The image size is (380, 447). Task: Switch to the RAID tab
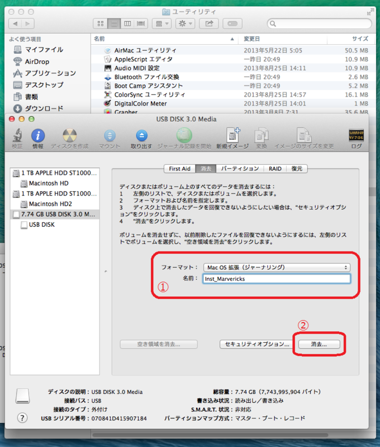(275, 169)
